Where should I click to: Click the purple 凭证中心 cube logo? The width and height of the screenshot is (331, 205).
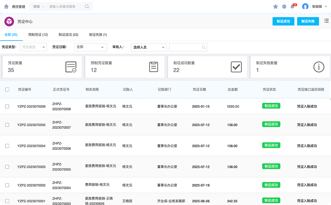[x=9, y=22]
